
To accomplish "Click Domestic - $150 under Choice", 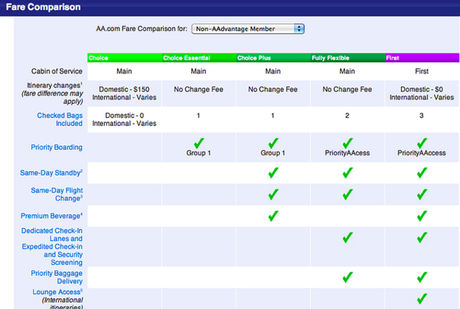I will click(124, 89).
